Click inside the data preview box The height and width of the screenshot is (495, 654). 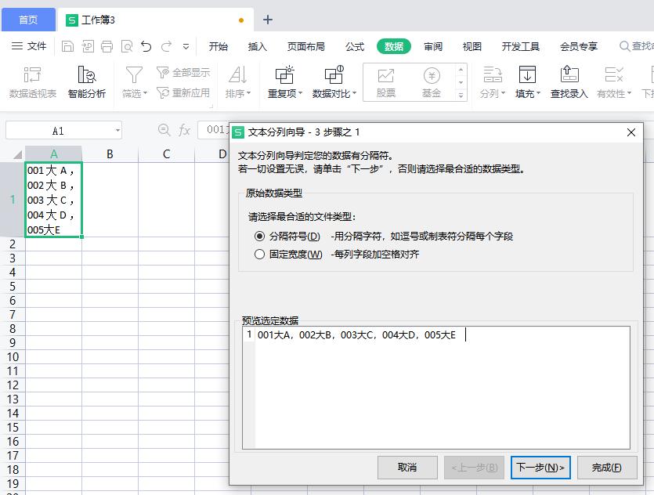click(x=439, y=384)
